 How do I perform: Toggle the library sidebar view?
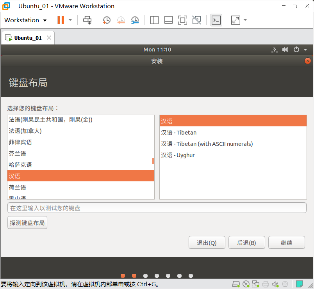[154, 20]
